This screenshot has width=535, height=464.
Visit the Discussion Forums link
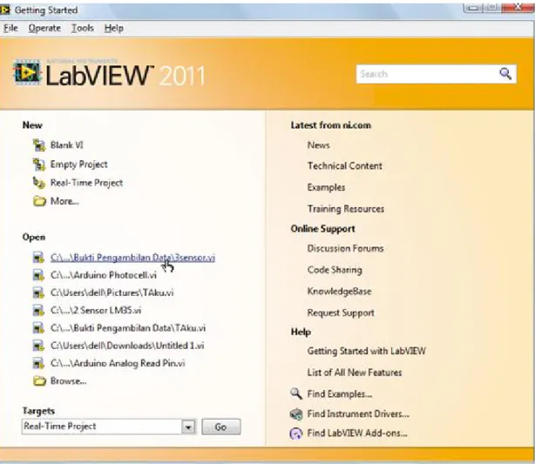pos(345,248)
